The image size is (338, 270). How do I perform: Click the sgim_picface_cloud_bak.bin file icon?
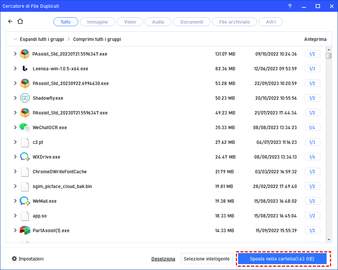click(25, 186)
